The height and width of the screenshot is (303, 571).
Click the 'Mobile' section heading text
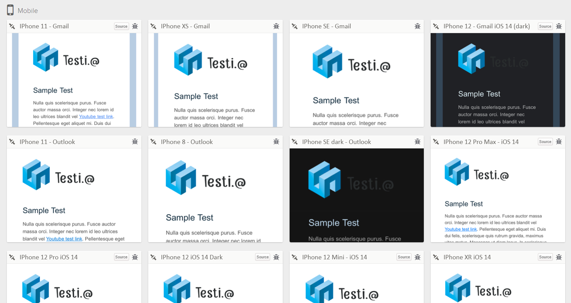click(28, 11)
